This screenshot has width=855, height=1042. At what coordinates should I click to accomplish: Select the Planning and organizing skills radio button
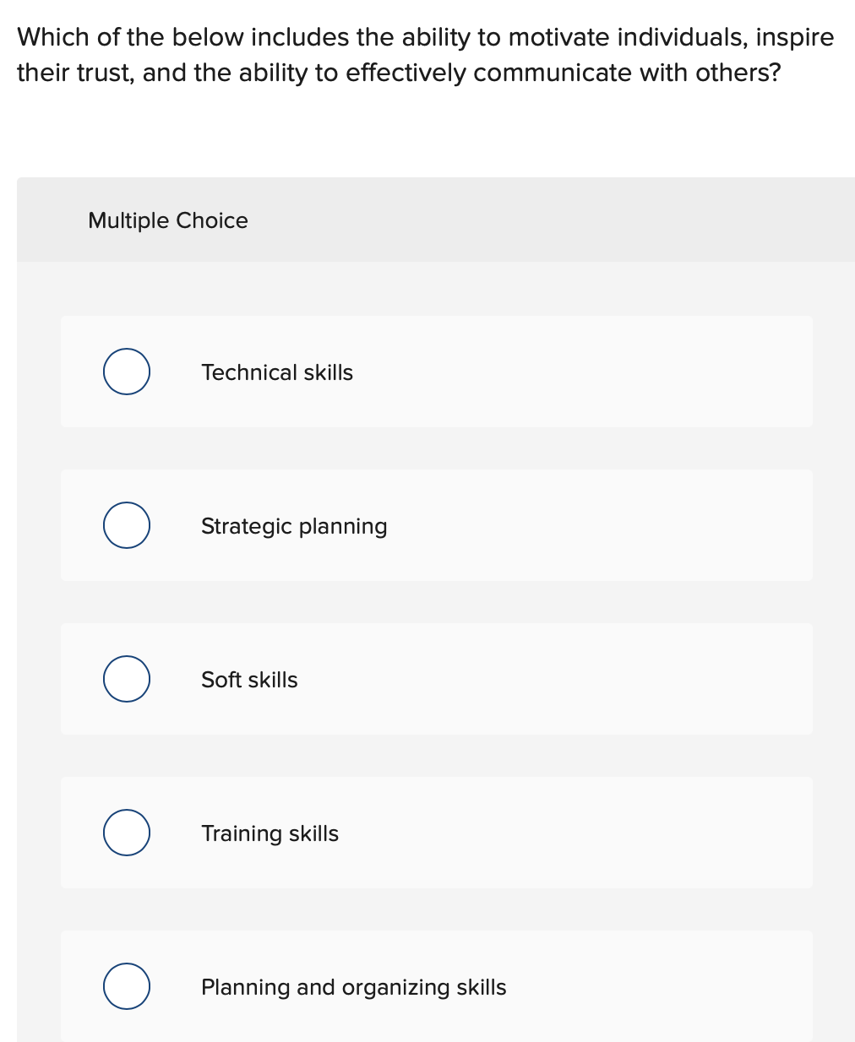click(126, 986)
